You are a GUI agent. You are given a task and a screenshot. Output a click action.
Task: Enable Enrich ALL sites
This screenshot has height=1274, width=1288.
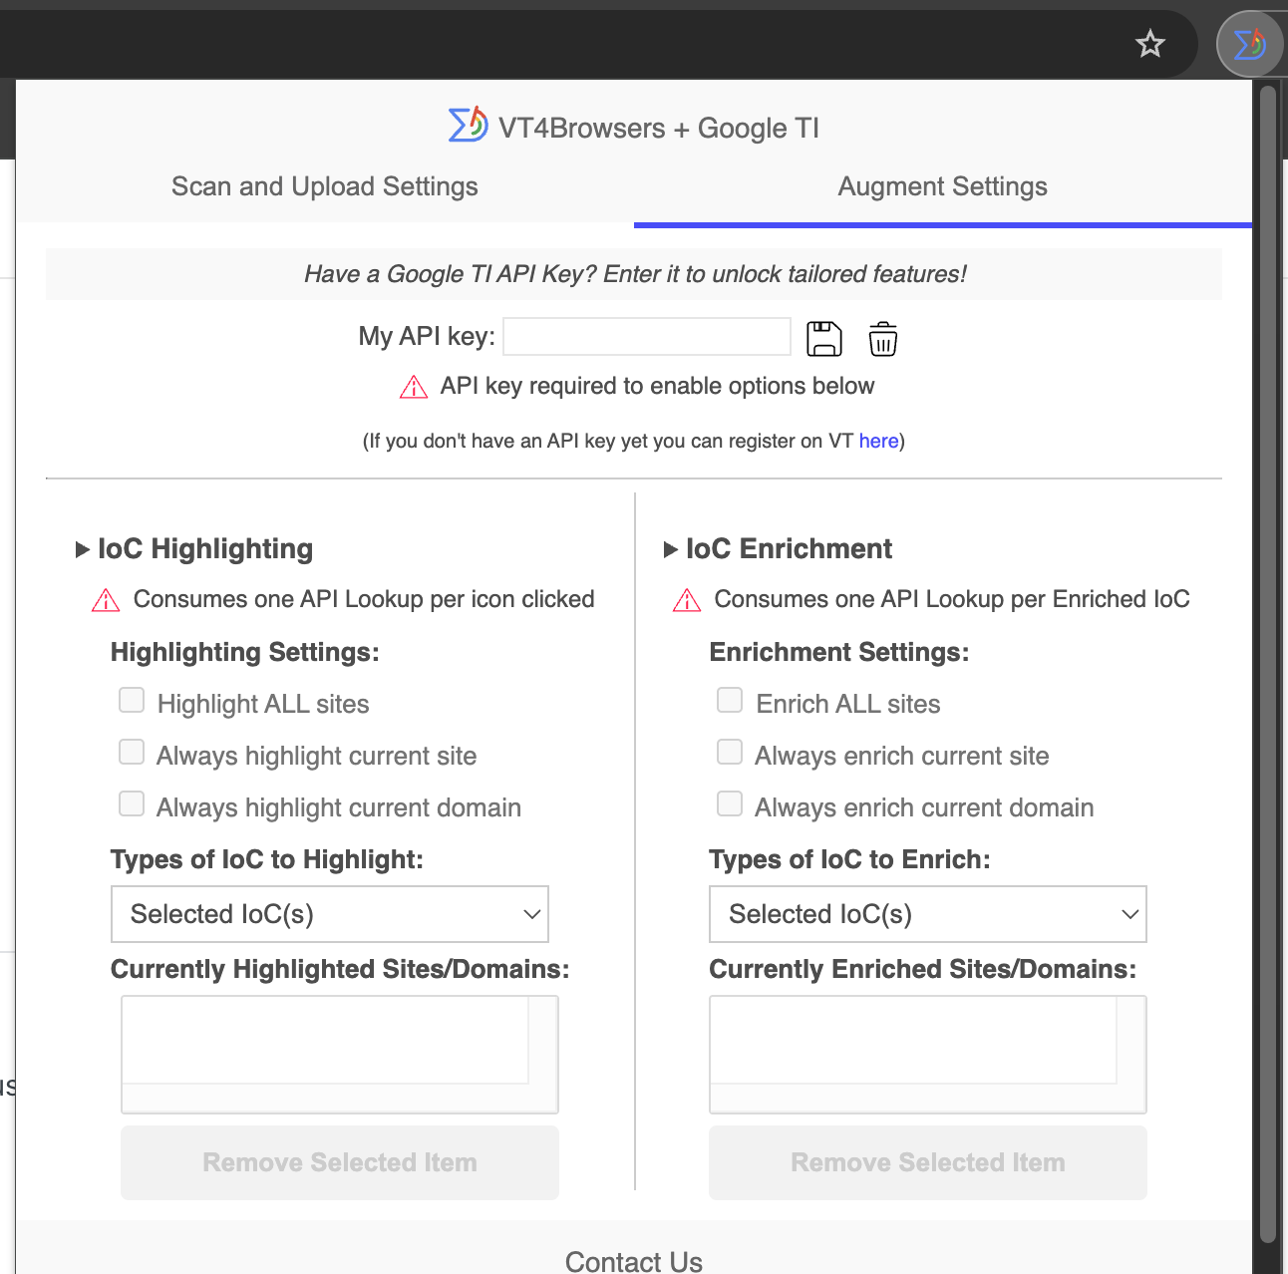point(729,701)
